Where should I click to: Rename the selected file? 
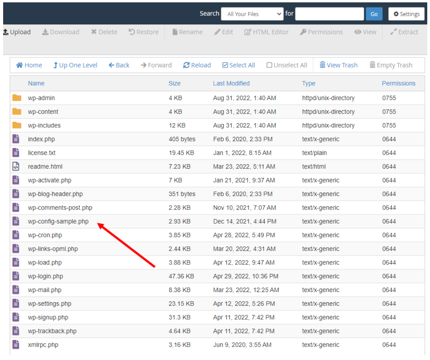tap(187, 32)
